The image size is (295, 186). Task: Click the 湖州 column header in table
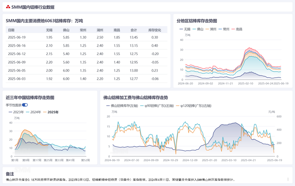point(100,30)
